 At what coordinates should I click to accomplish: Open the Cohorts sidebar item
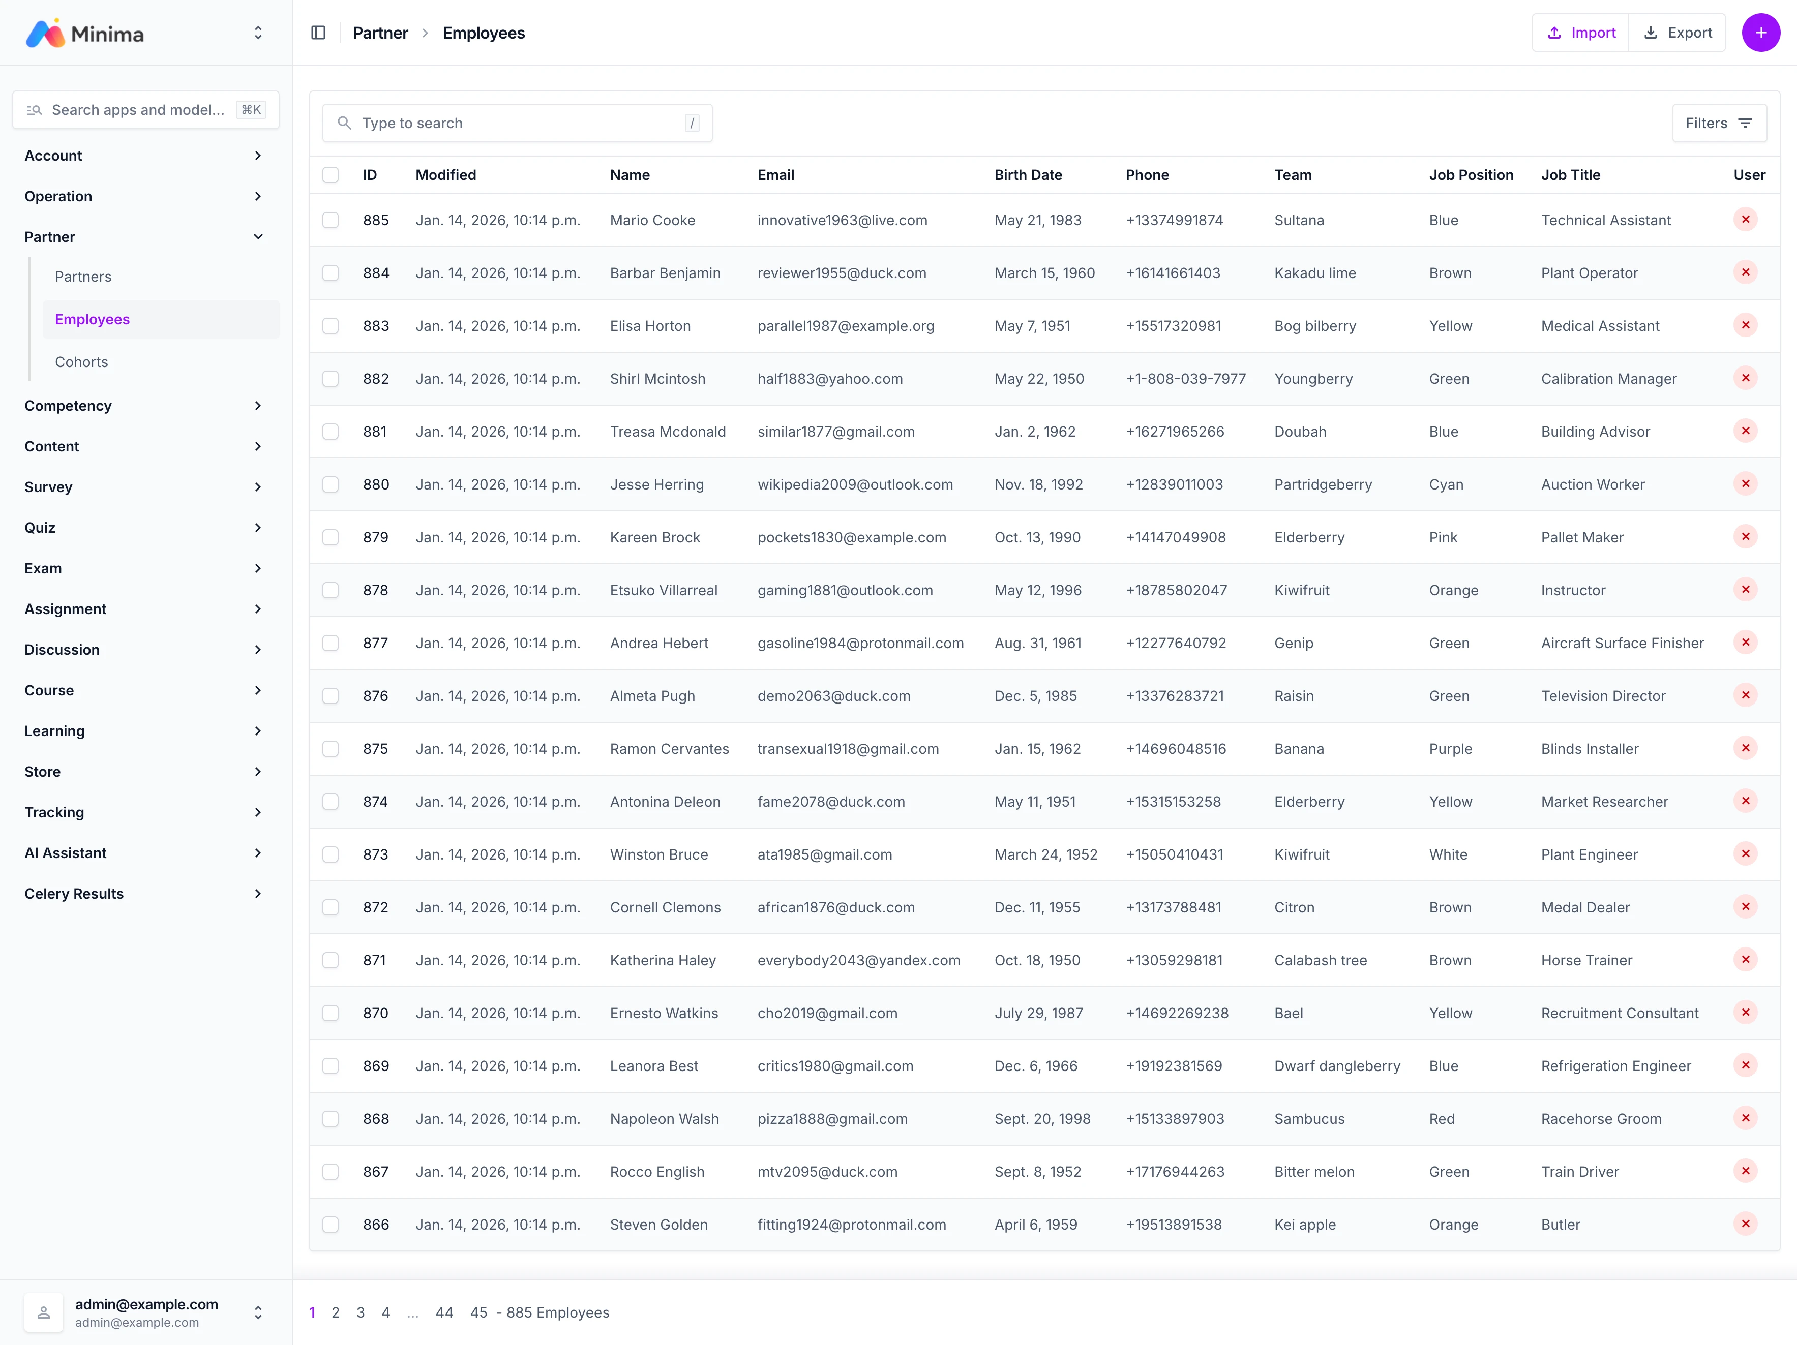pos(81,361)
